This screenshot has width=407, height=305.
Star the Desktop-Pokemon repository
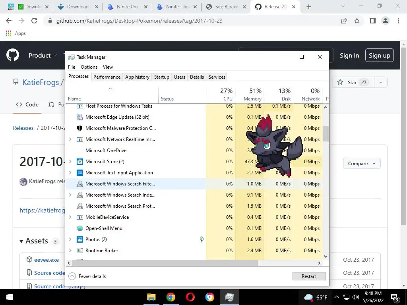pos(353,83)
